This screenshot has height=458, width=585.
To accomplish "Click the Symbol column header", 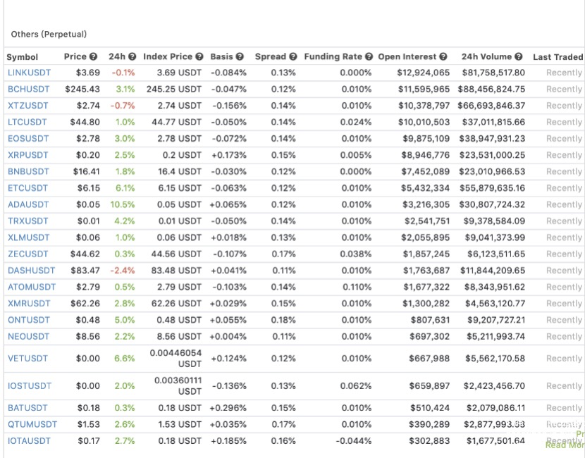I will 23,57.
